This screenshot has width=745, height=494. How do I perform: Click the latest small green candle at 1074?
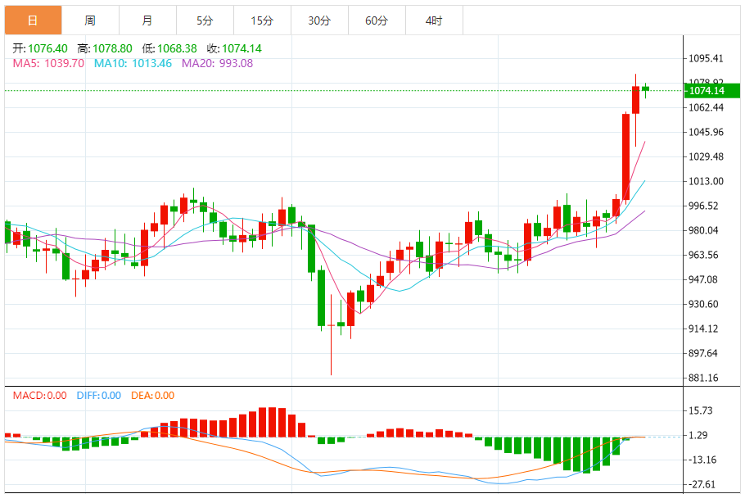point(646,89)
